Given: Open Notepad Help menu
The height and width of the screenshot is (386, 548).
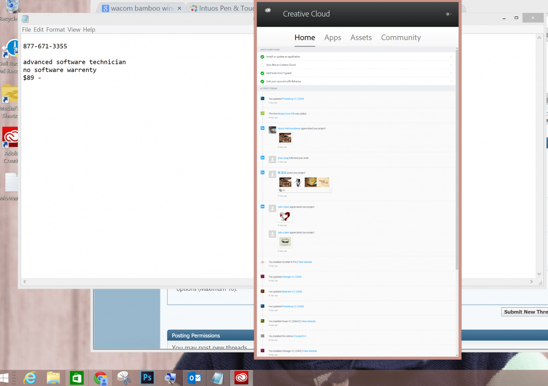Looking at the screenshot, I should (89, 30).
